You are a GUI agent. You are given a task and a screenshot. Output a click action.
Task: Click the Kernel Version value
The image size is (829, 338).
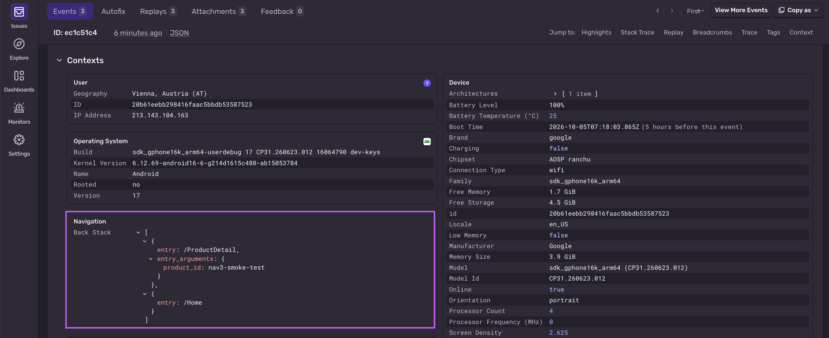[215, 163]
